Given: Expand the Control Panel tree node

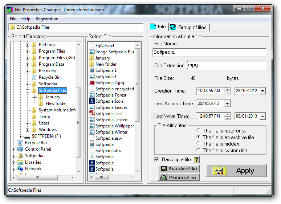Looking at the screenshot, I should coord(14,150).
